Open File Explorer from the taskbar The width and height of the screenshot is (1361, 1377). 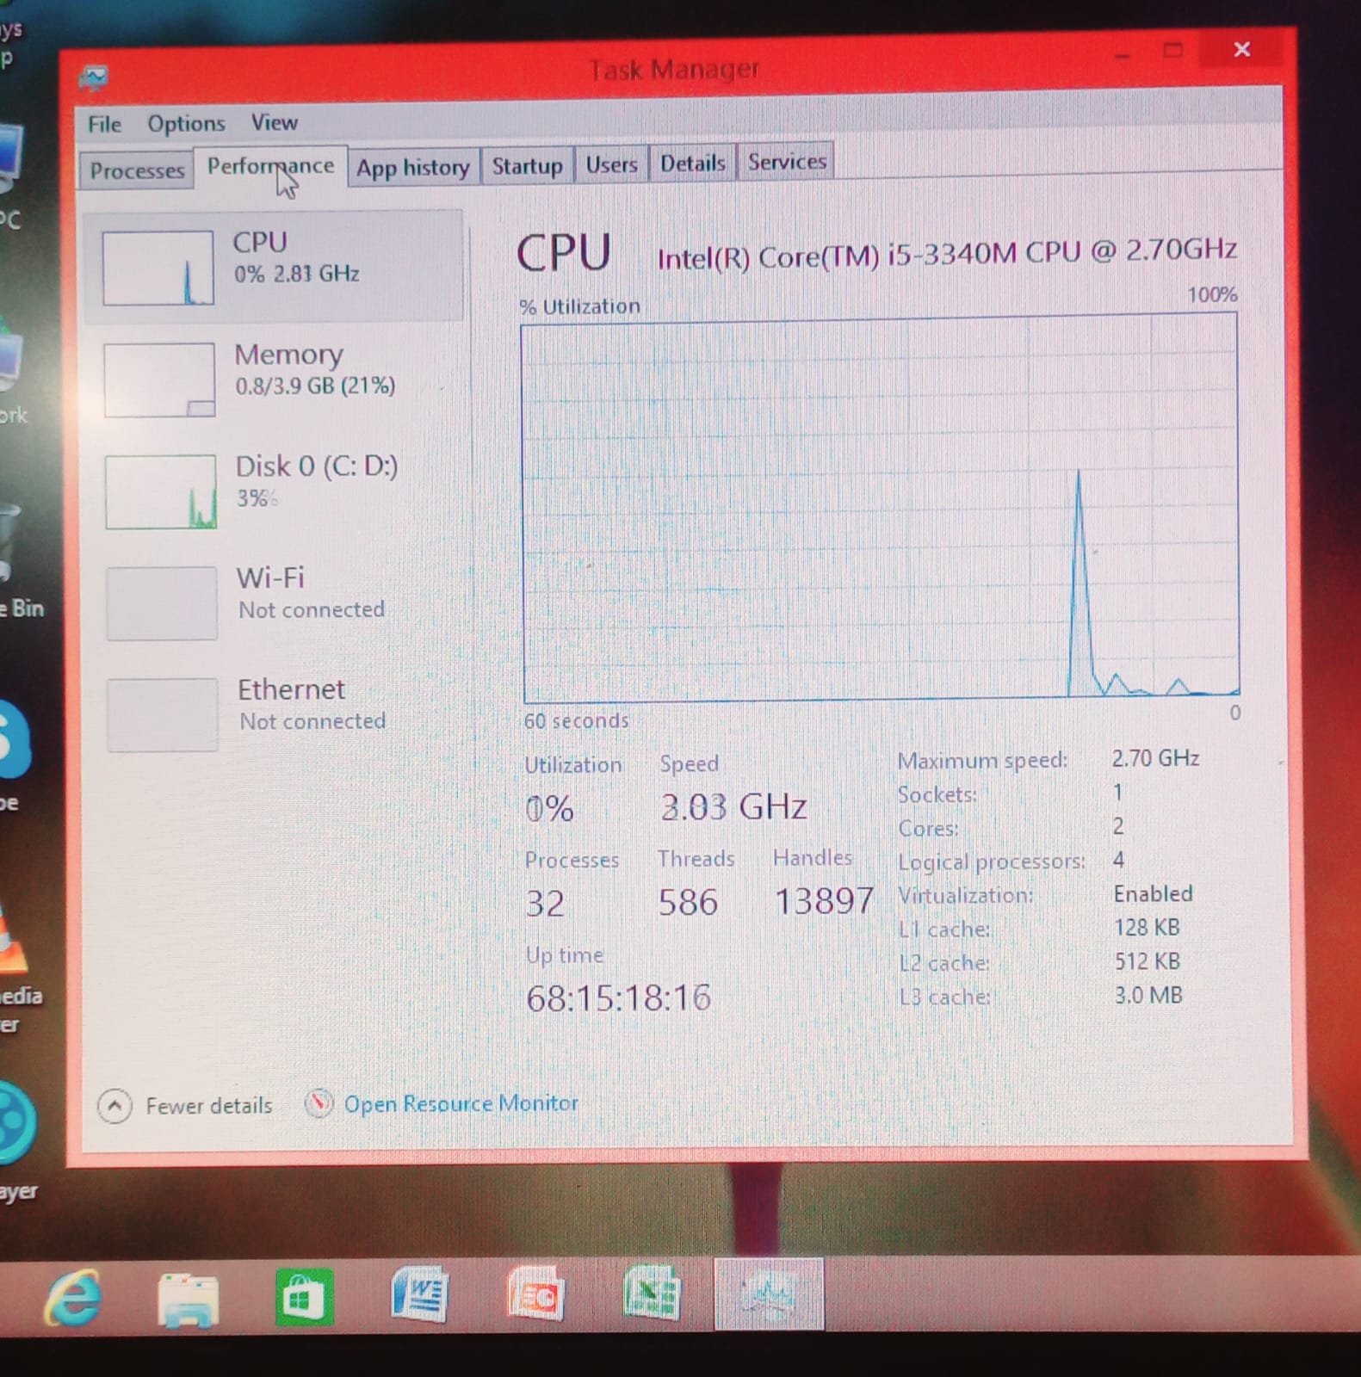[188, 1298]
